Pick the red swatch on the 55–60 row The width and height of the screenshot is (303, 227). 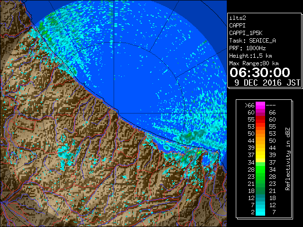[x=260, y=120]
